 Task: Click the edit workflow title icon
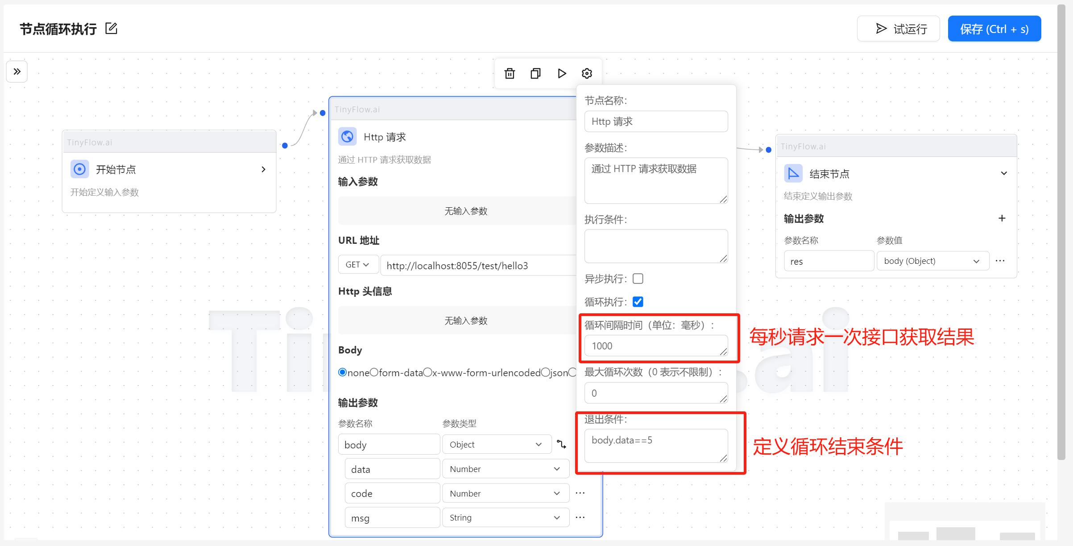[x=111, y=29]
